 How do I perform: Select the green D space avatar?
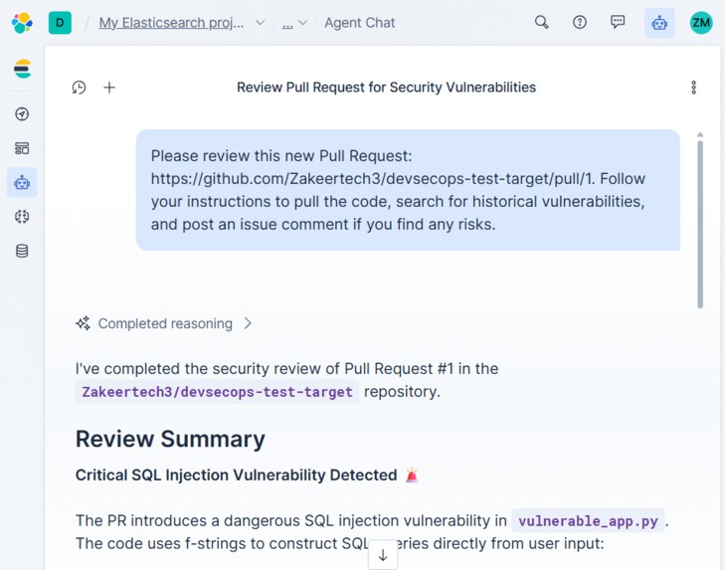click(60, 23)
